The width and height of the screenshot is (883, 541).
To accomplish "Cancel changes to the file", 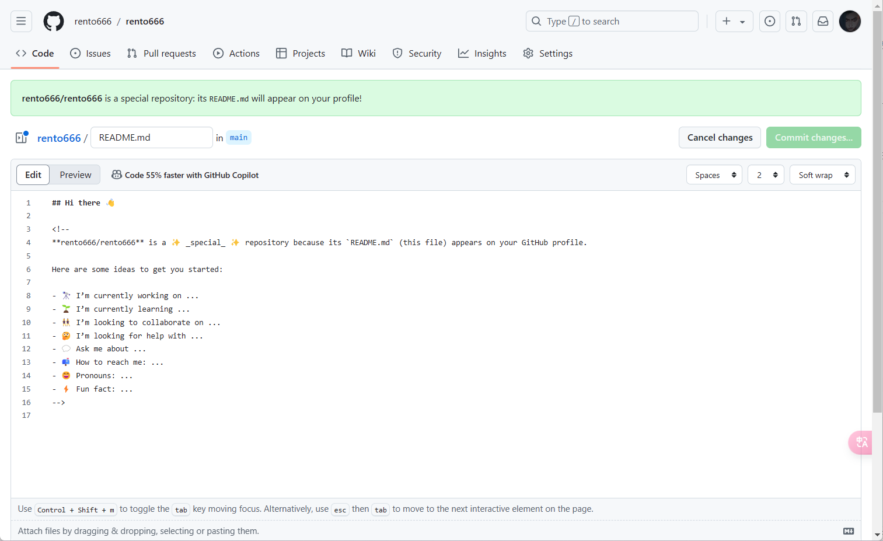I will pos(720,137).
